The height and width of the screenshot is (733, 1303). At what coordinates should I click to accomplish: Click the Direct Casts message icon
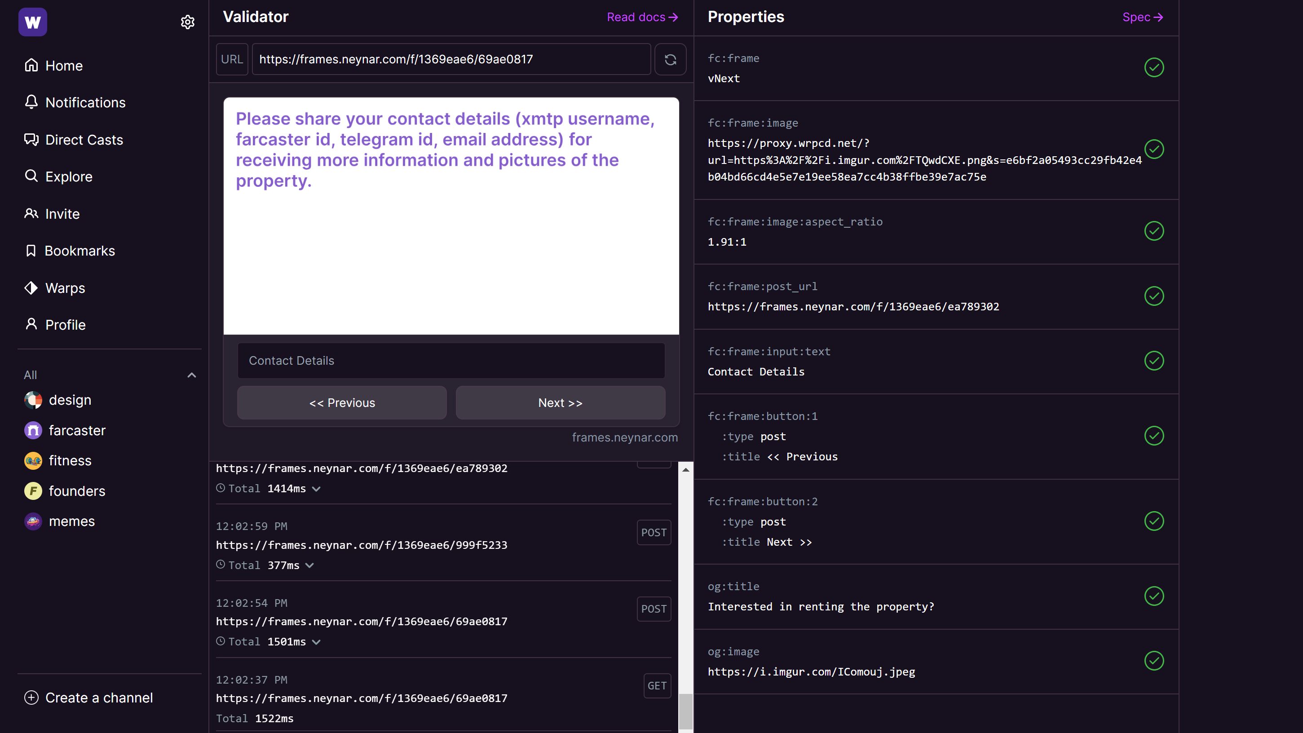click(x=31, y=140)
